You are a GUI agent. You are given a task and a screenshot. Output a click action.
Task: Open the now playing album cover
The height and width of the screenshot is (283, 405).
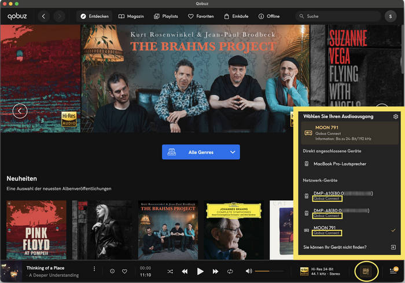[11, 271]
